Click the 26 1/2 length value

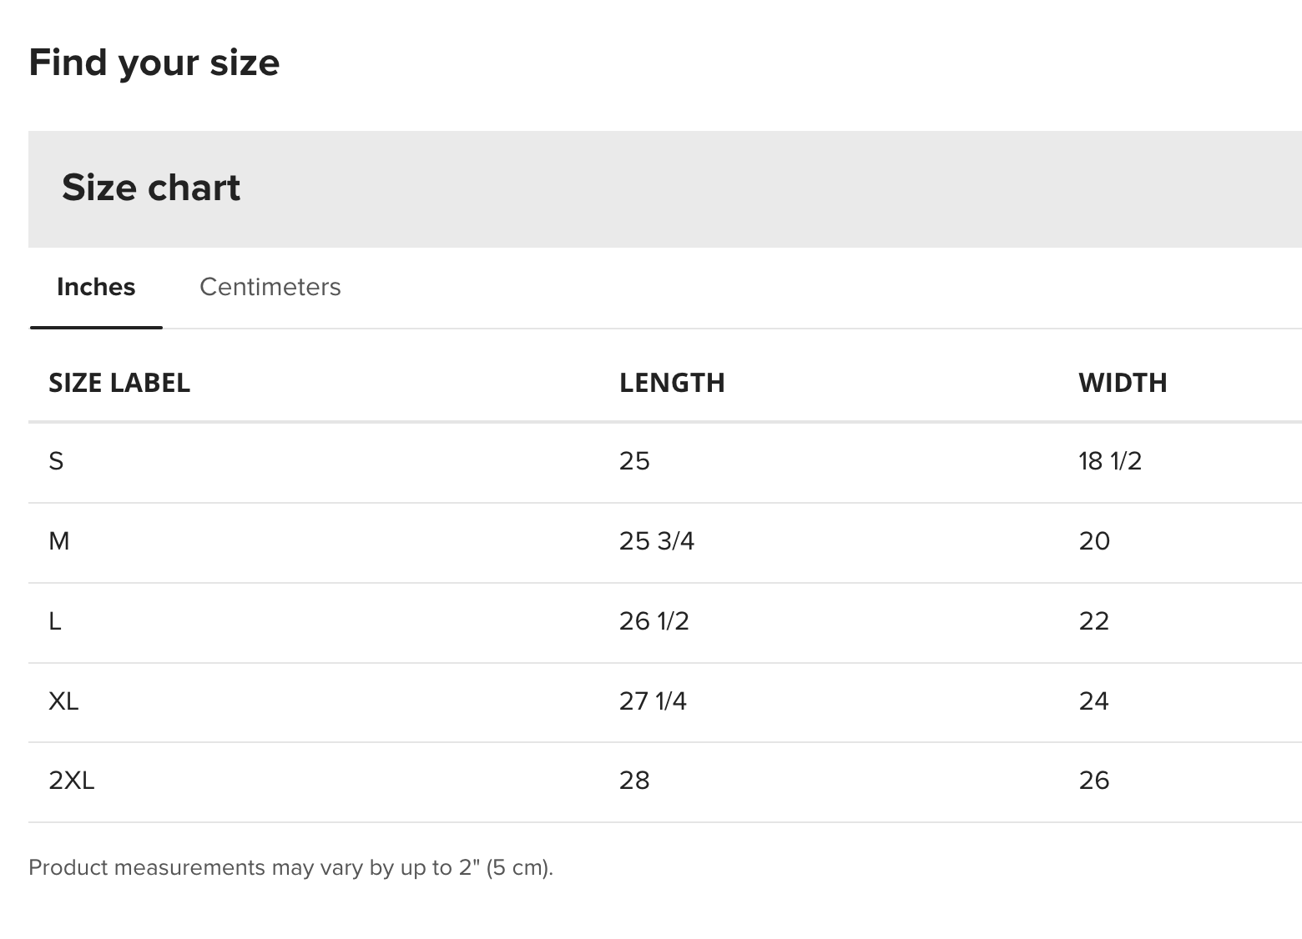[654, 621]
